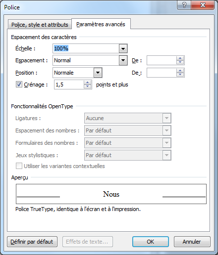The image size is (218, 255).
Task: Uncheck the Crénage checkbox
Action: 19,85
